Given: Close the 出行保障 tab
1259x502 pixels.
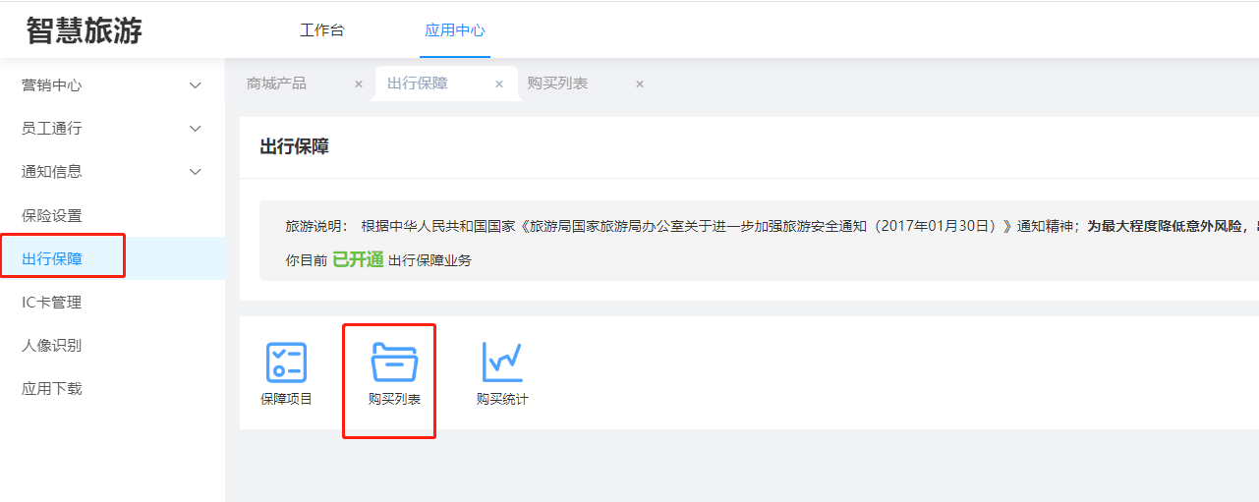Looking at the screenshot, I should coord(499,84).
